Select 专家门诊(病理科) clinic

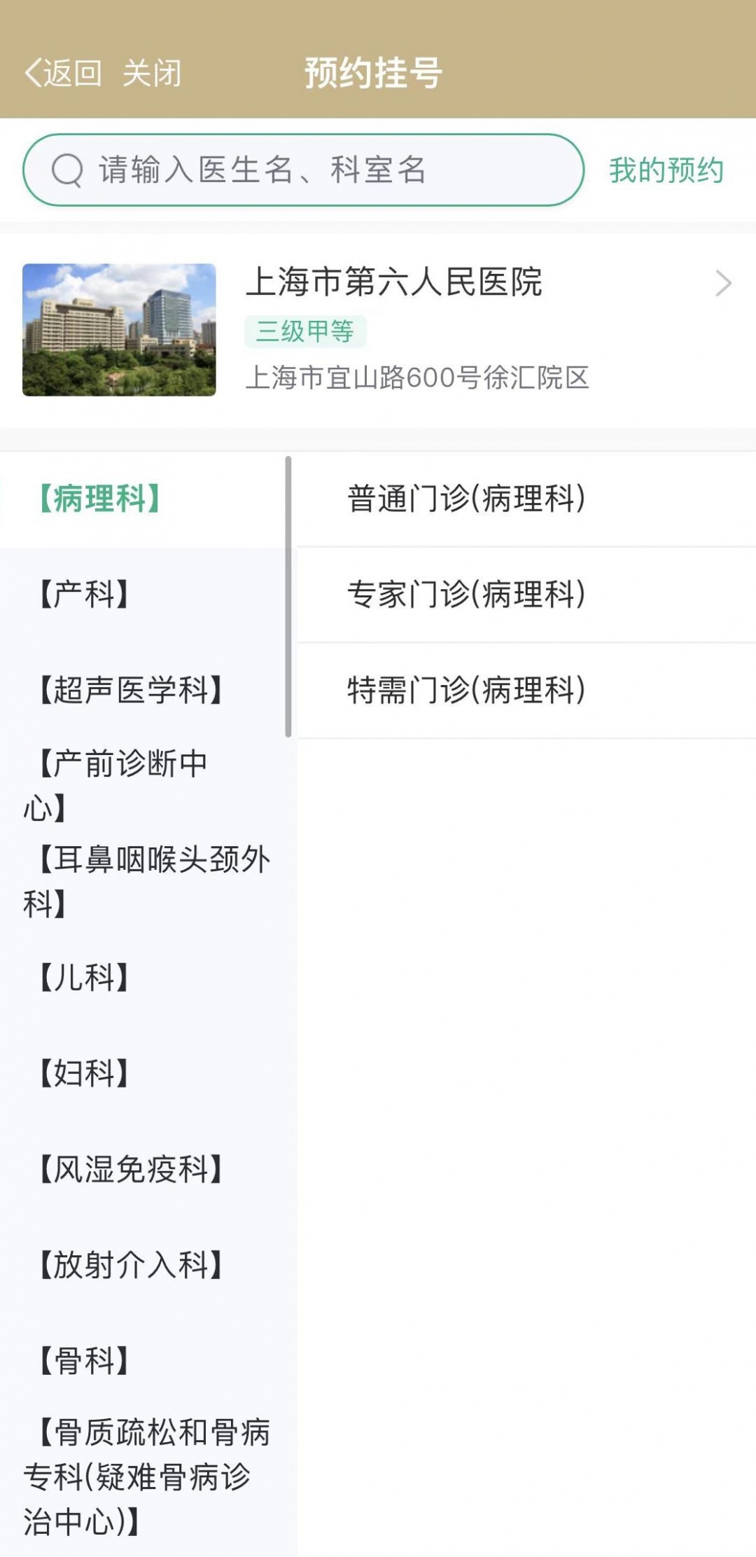tap(466, 595)
